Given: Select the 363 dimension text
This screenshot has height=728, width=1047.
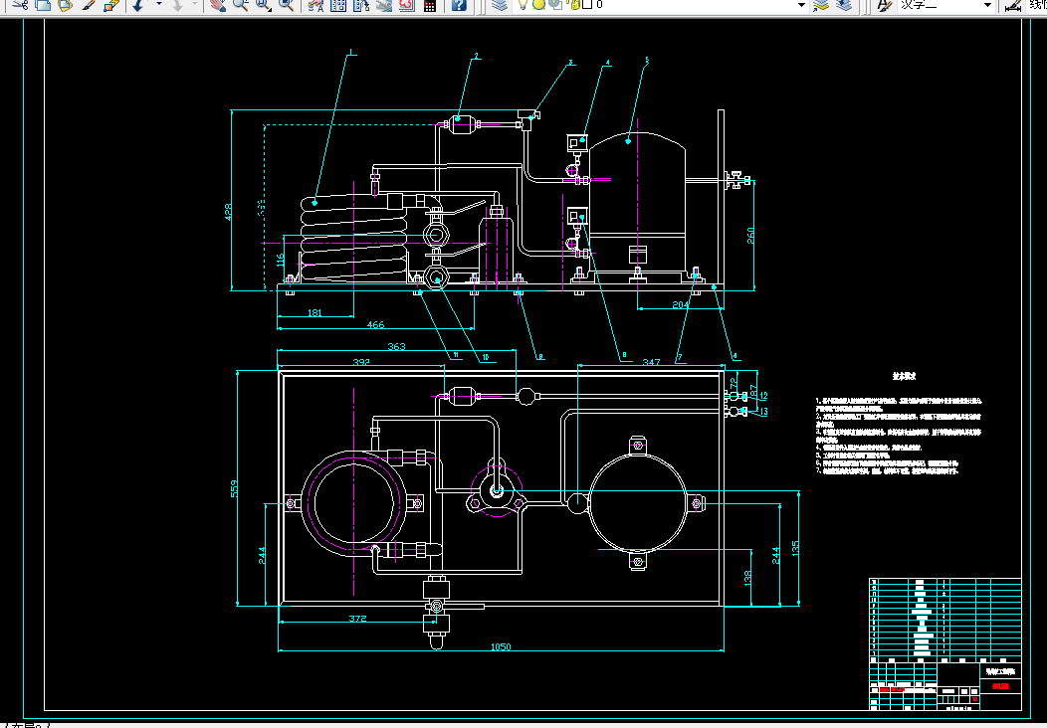Looking at the screenshot, I should tap(397, 346).
